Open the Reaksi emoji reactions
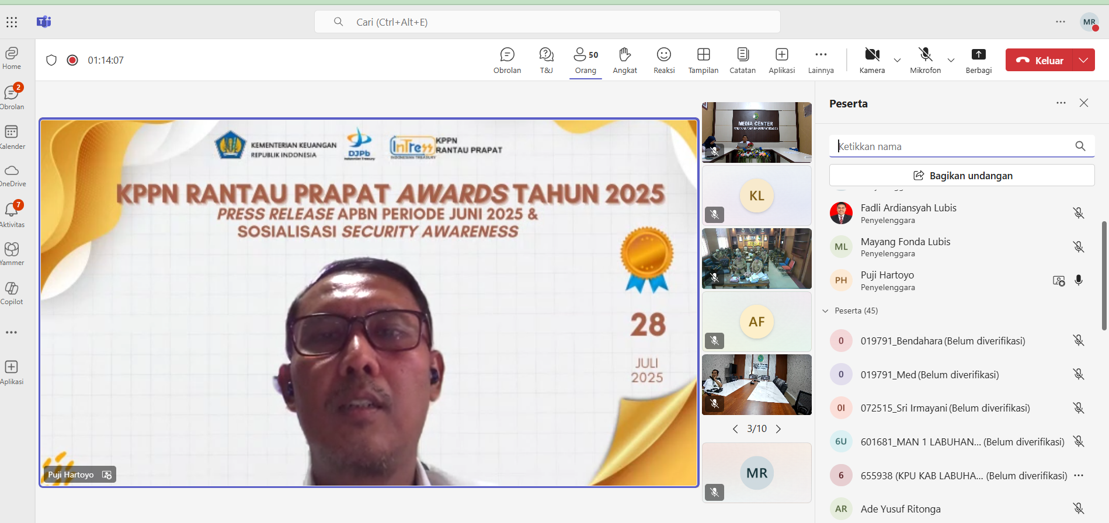1109x523 pixels. 663,61
